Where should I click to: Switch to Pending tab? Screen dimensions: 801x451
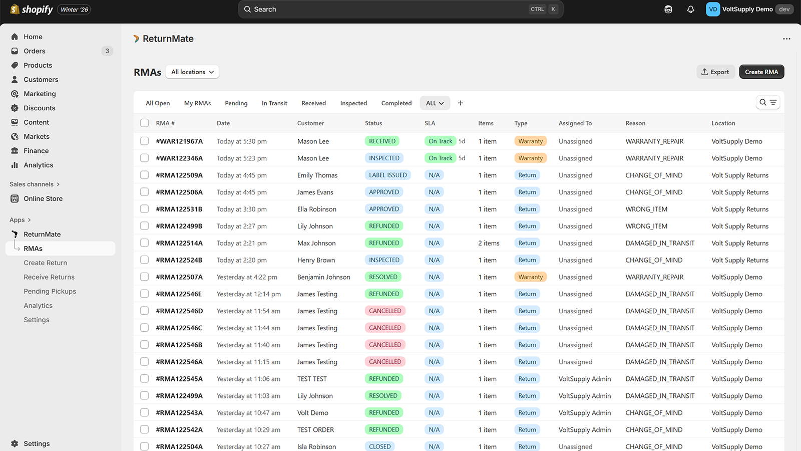pos(236,103)
